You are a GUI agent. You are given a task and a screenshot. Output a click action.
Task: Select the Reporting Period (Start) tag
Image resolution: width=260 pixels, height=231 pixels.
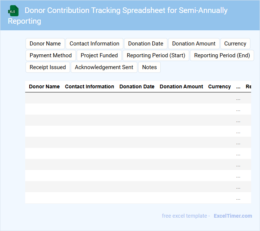coord(156,55)
